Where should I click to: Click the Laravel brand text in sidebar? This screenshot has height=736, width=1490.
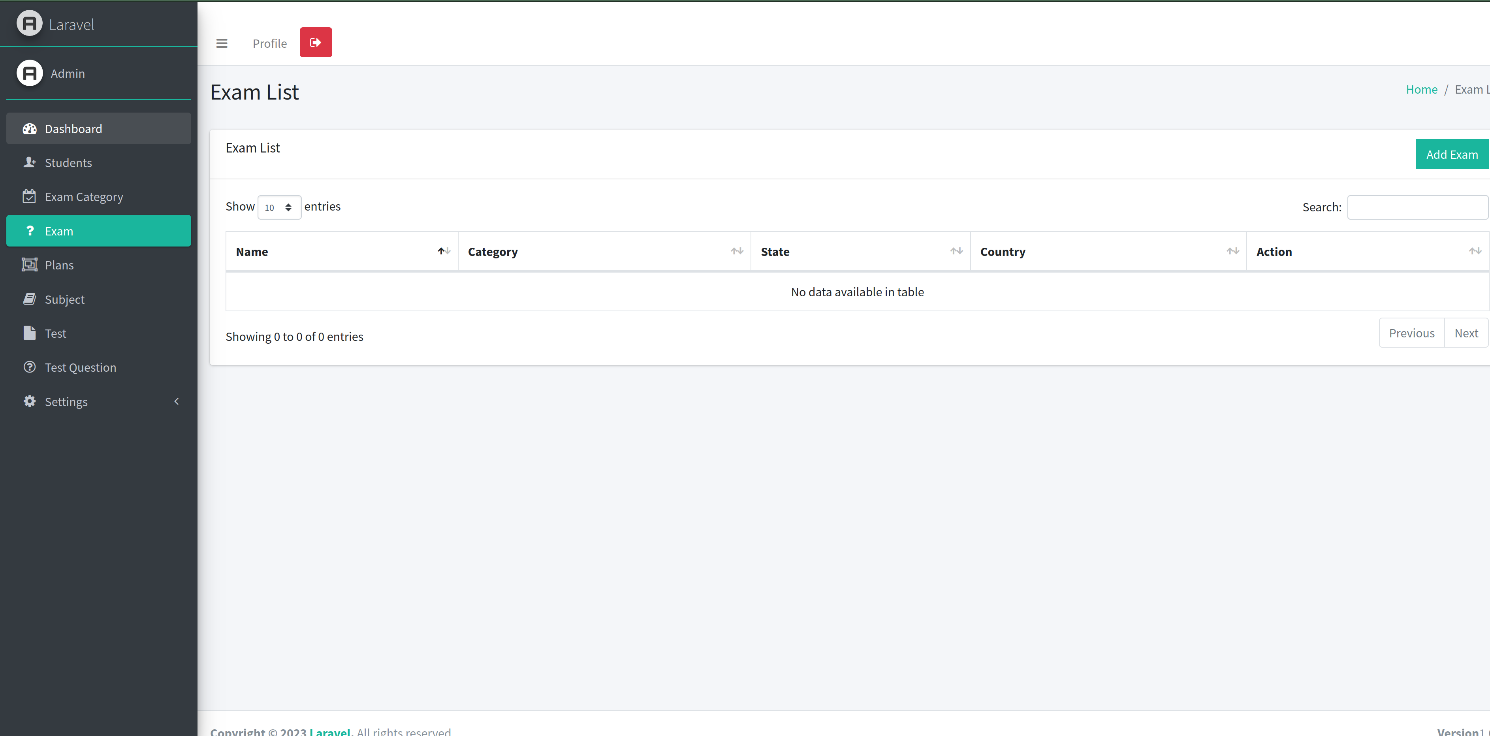pyautogui.click(x=72, y=24)
